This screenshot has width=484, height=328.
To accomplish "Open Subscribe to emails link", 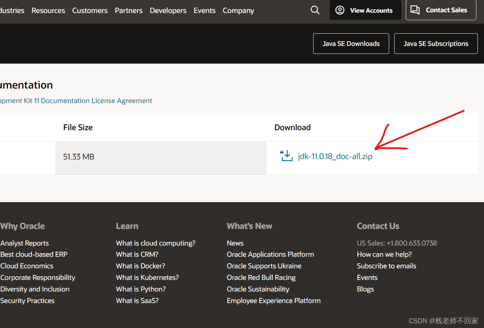I will coord(387,266).
